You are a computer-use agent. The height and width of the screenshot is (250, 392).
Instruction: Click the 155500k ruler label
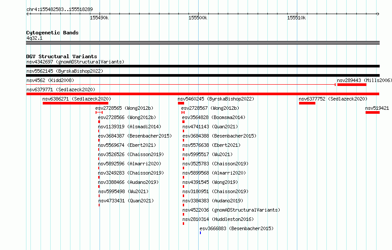click(x=198, y=18)
